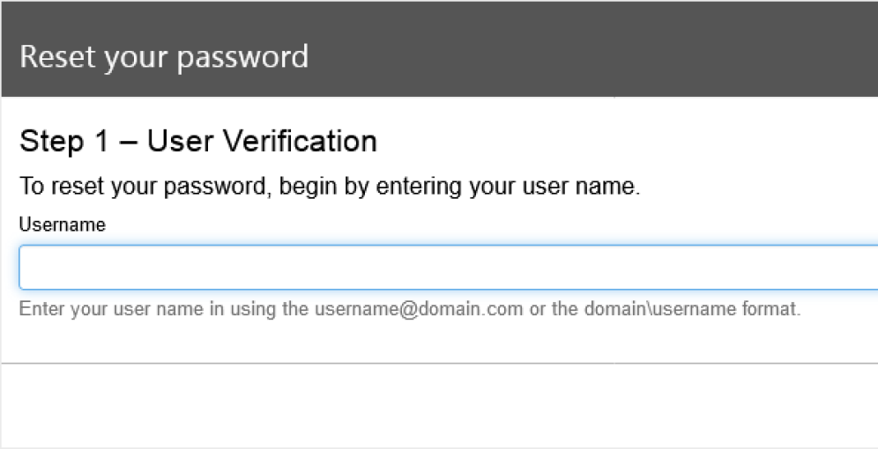Click the blank white area below the divider

[440, 405]
